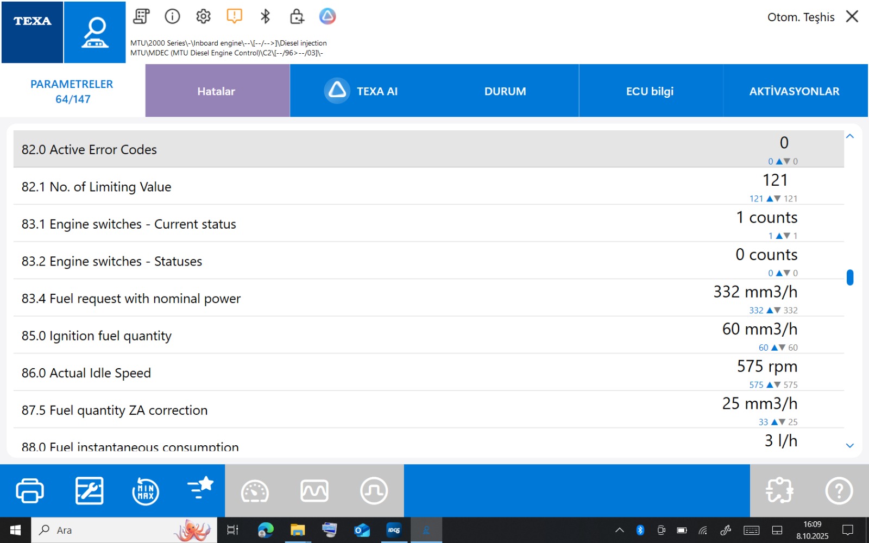This screenshot has width=869, height=543.
Task: Open the TEXA AI tab
Action: (362, 91)
